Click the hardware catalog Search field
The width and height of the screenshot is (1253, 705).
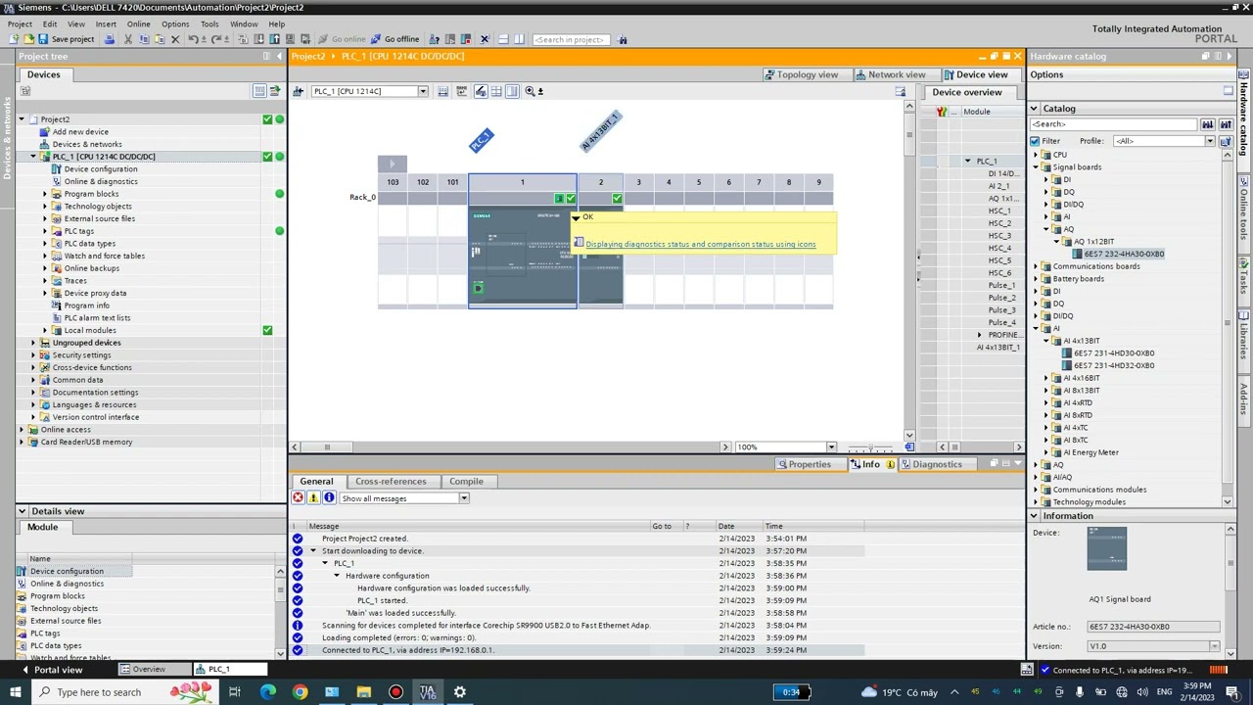(1113, 124)
